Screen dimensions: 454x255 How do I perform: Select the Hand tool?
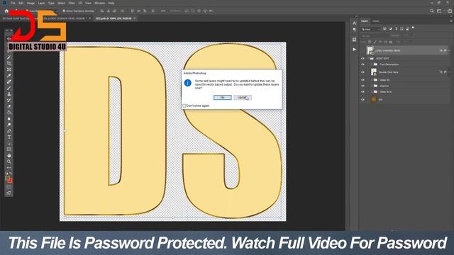(9, 156)
